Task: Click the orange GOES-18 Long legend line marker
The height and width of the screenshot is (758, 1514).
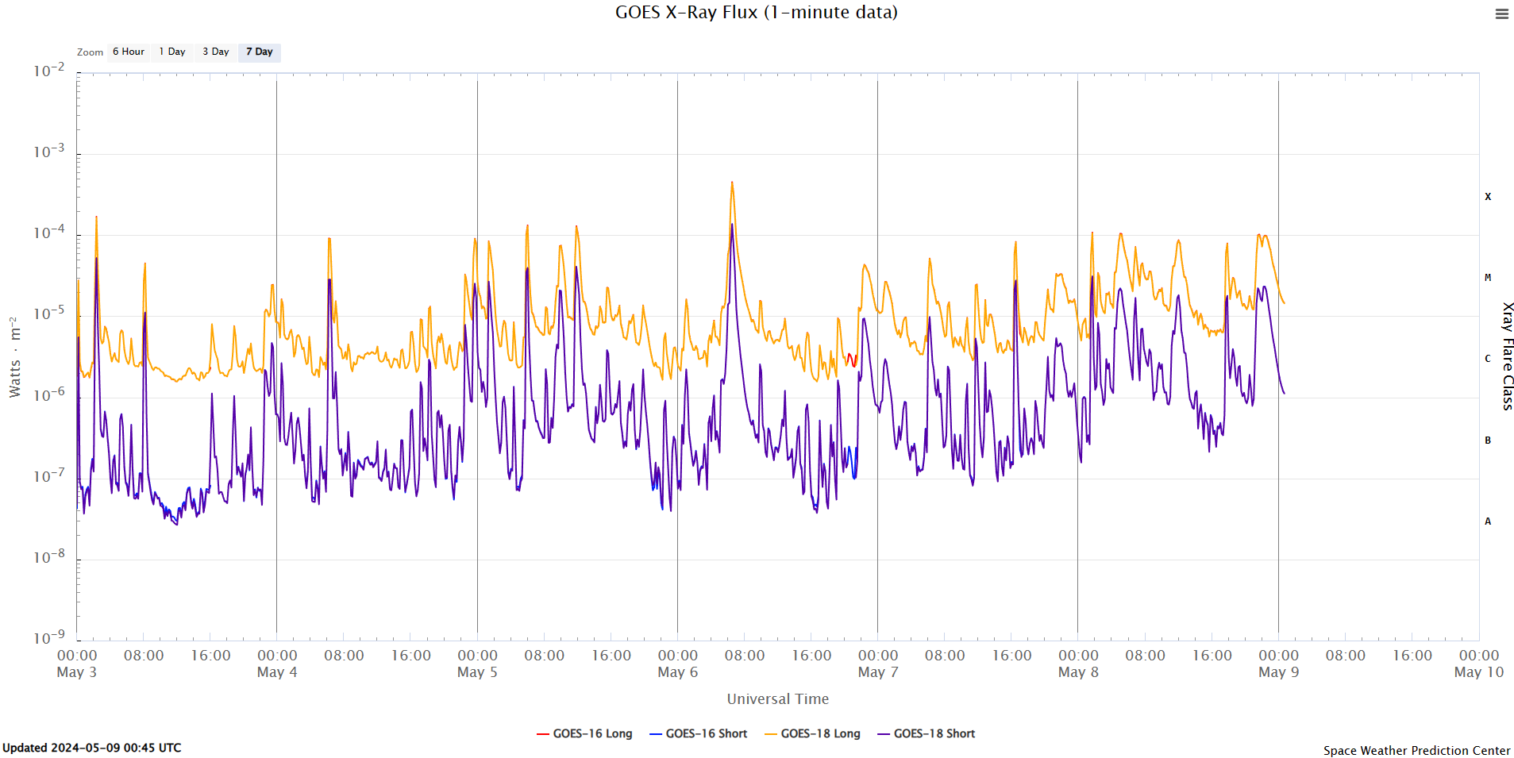Action: 771,734
